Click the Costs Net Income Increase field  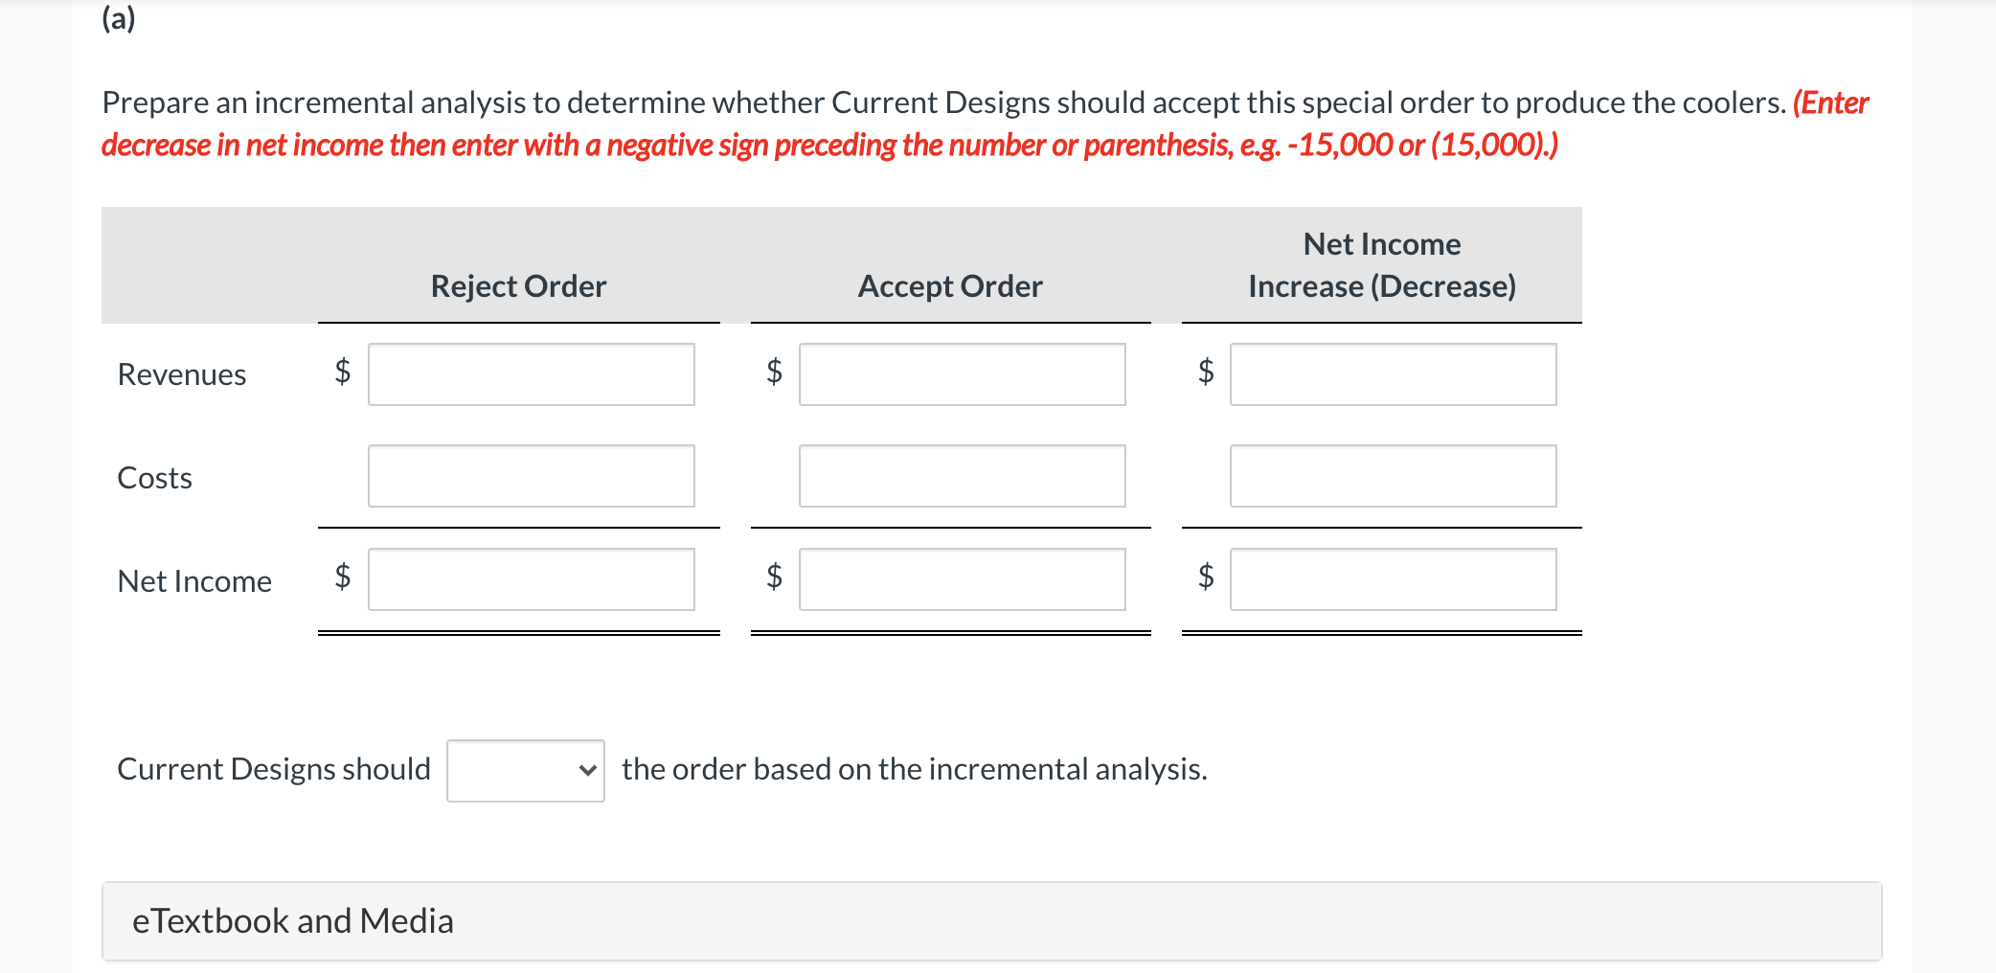1394,476
